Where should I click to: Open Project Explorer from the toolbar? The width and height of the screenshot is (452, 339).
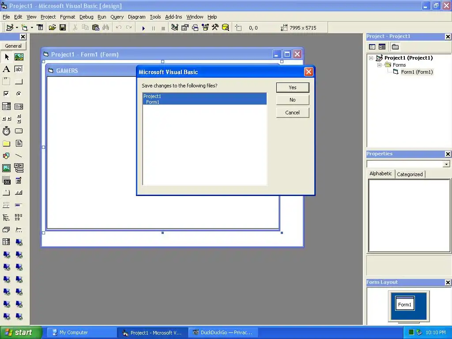coord(175,28)
